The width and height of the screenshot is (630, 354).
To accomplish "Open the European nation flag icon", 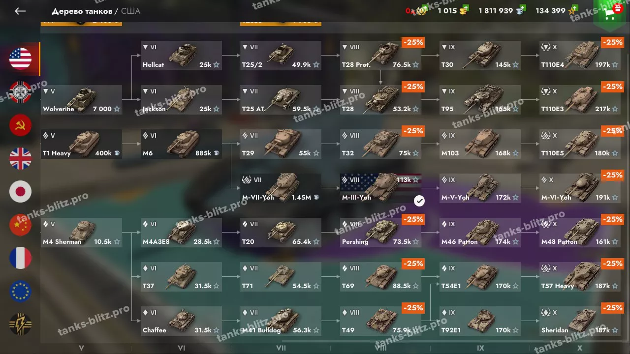I will 20,291.
